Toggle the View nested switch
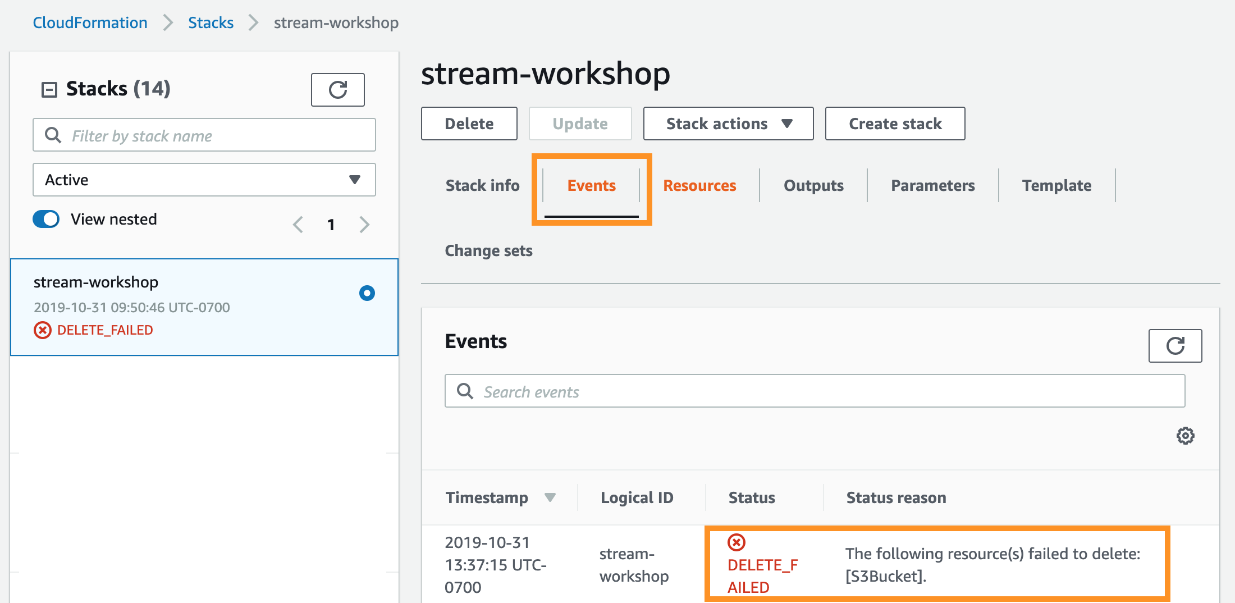The image size is (1235, 603). click(x=46, y=219)
